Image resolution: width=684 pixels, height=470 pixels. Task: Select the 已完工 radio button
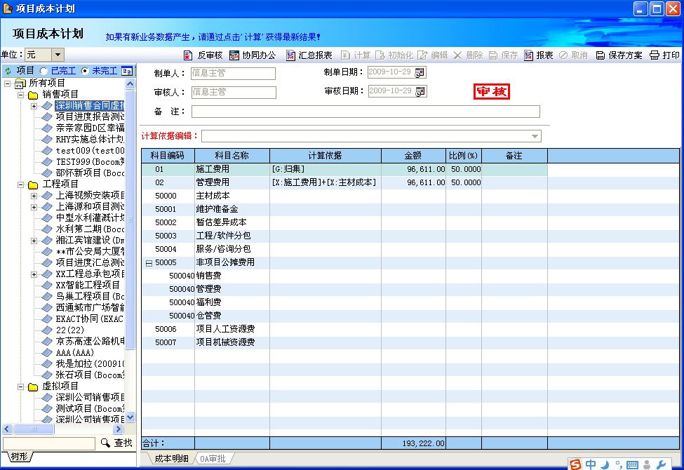pyautogui.click(x=43, y=71)
